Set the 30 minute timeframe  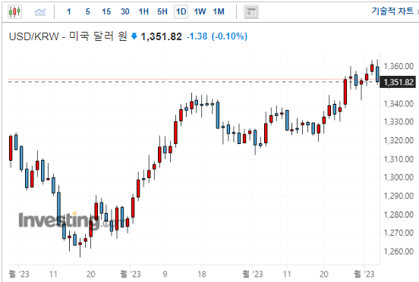coord(124,11)
